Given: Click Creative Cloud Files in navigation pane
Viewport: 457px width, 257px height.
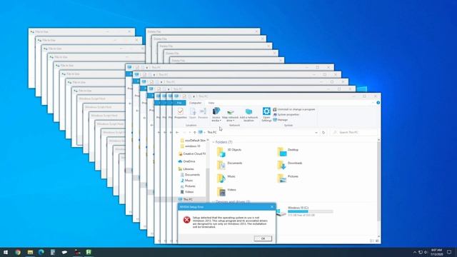Looking at the screenshot, I should pyautogui.click(x=192, y=153).
